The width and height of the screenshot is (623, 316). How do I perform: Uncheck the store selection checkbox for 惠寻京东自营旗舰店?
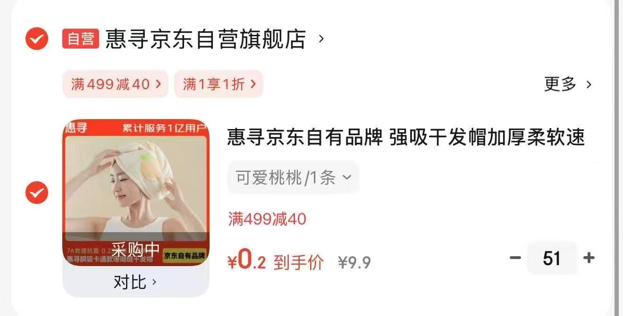37,39
